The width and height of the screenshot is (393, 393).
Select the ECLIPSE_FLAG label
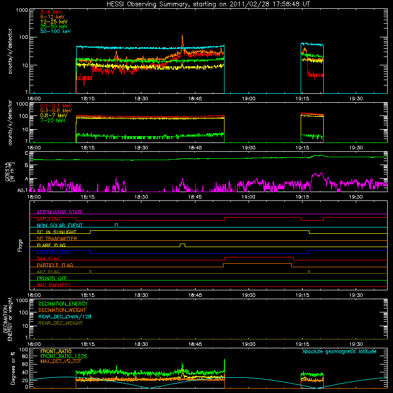54,252
